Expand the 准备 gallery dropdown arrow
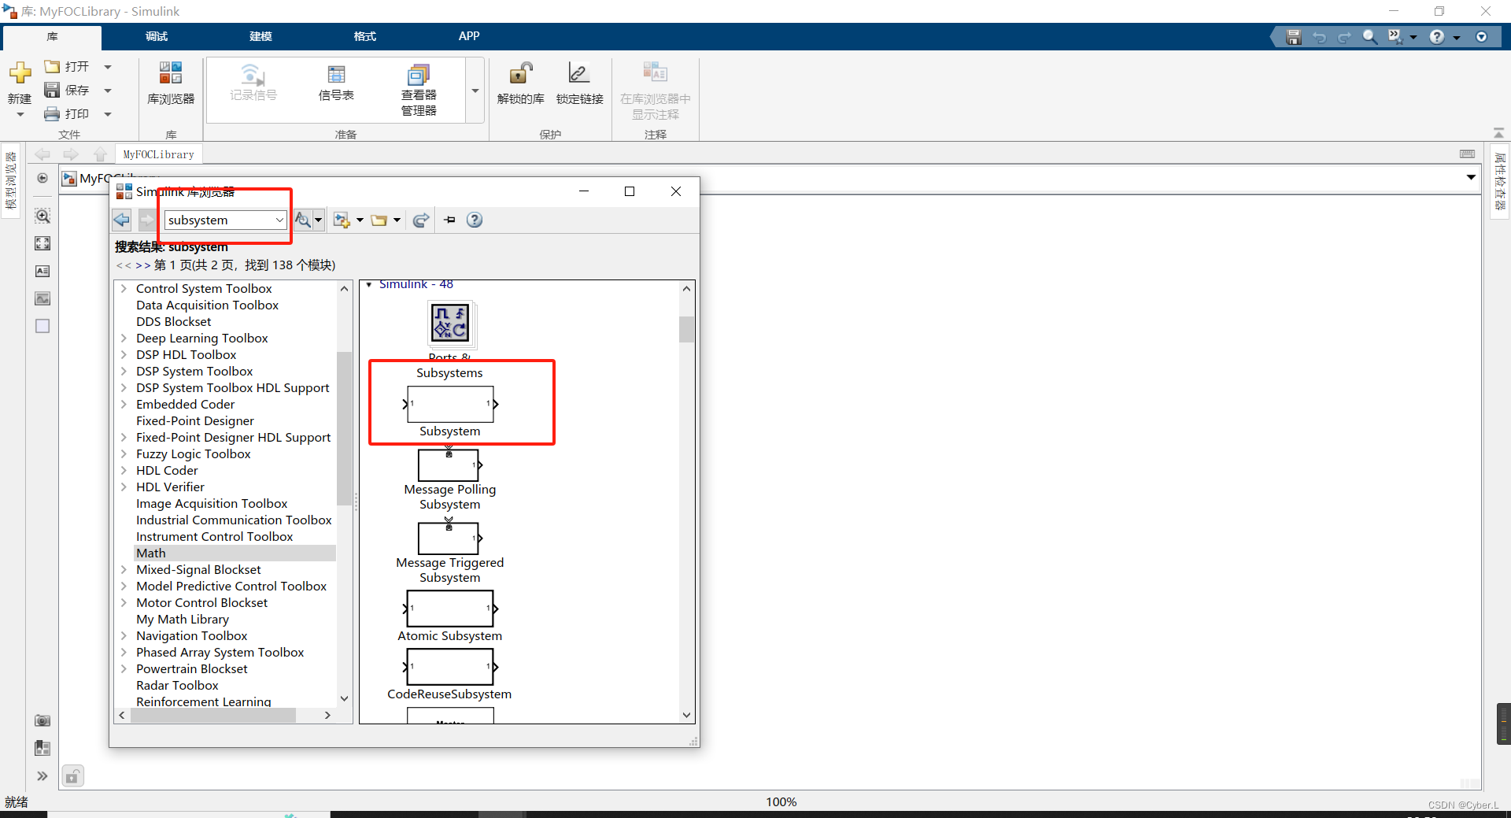The width and height of the screenshot is (1511, 818). pos(475,91)
